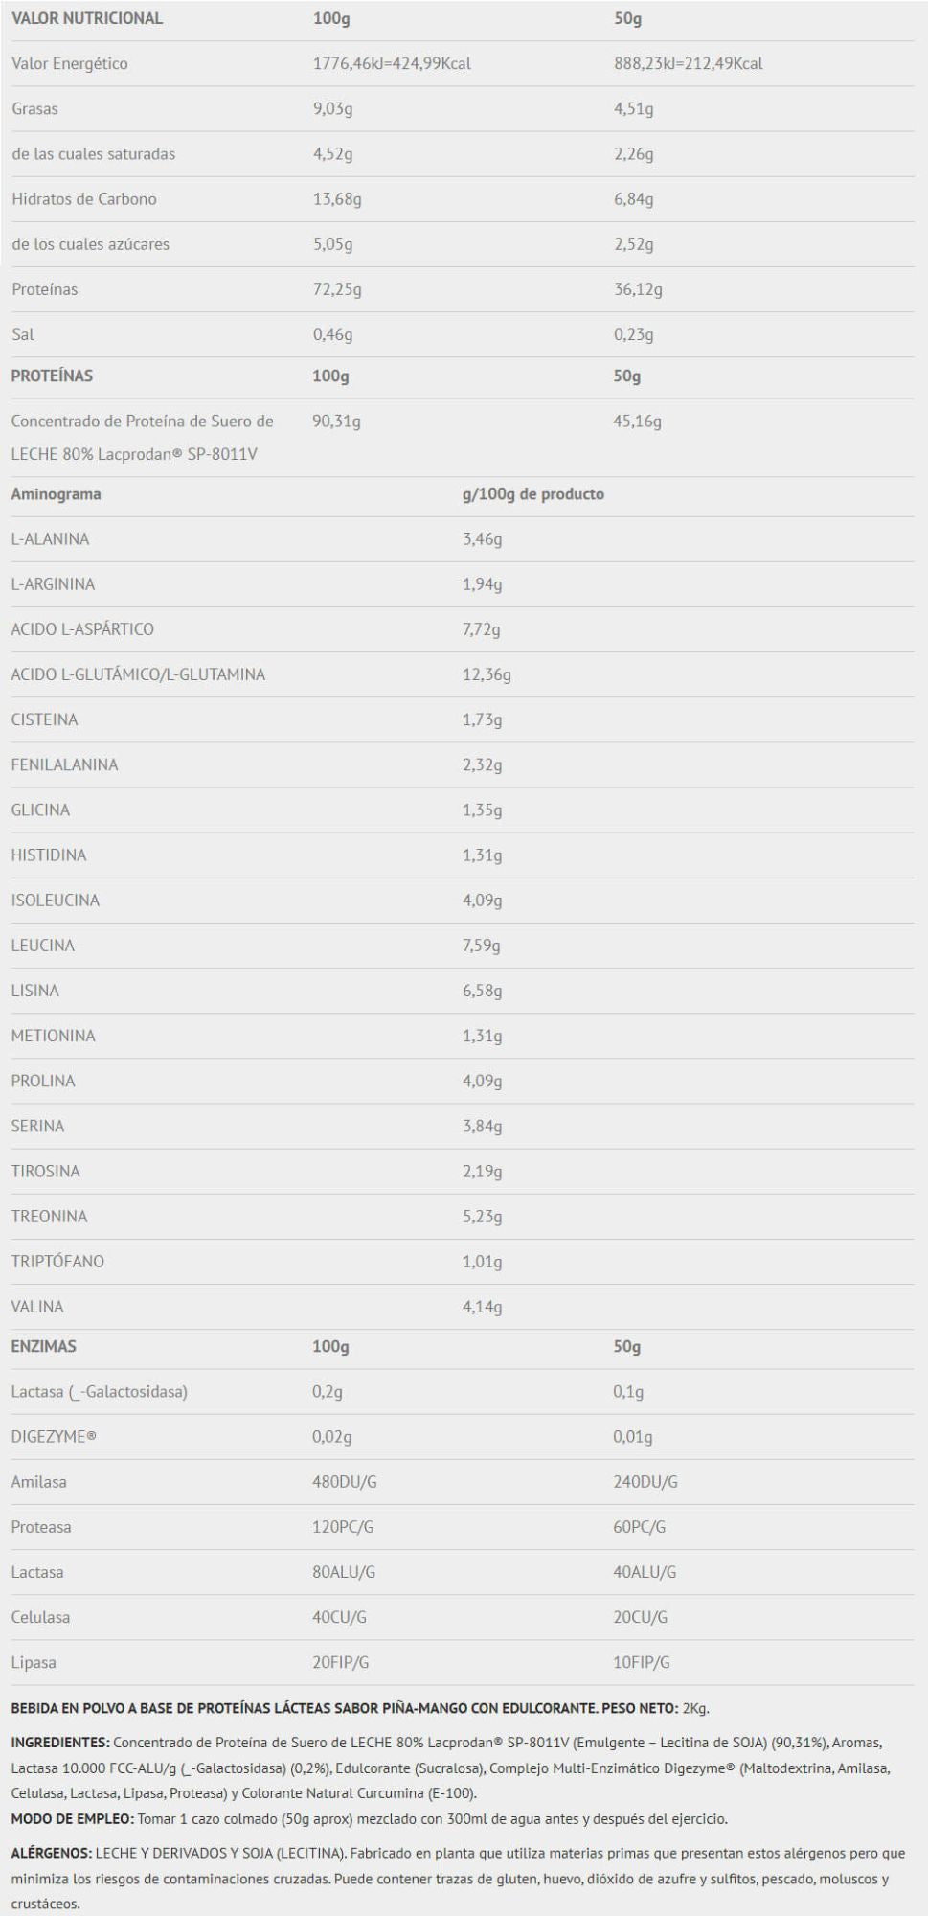The image size is (928, 1916).
Task: Select the LEUCINA 7,59g value
Action: pyautogui.click(x=483, y=946)
